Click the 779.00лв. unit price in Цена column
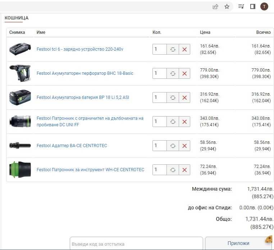The image size is (274, 250). point(210,70)
